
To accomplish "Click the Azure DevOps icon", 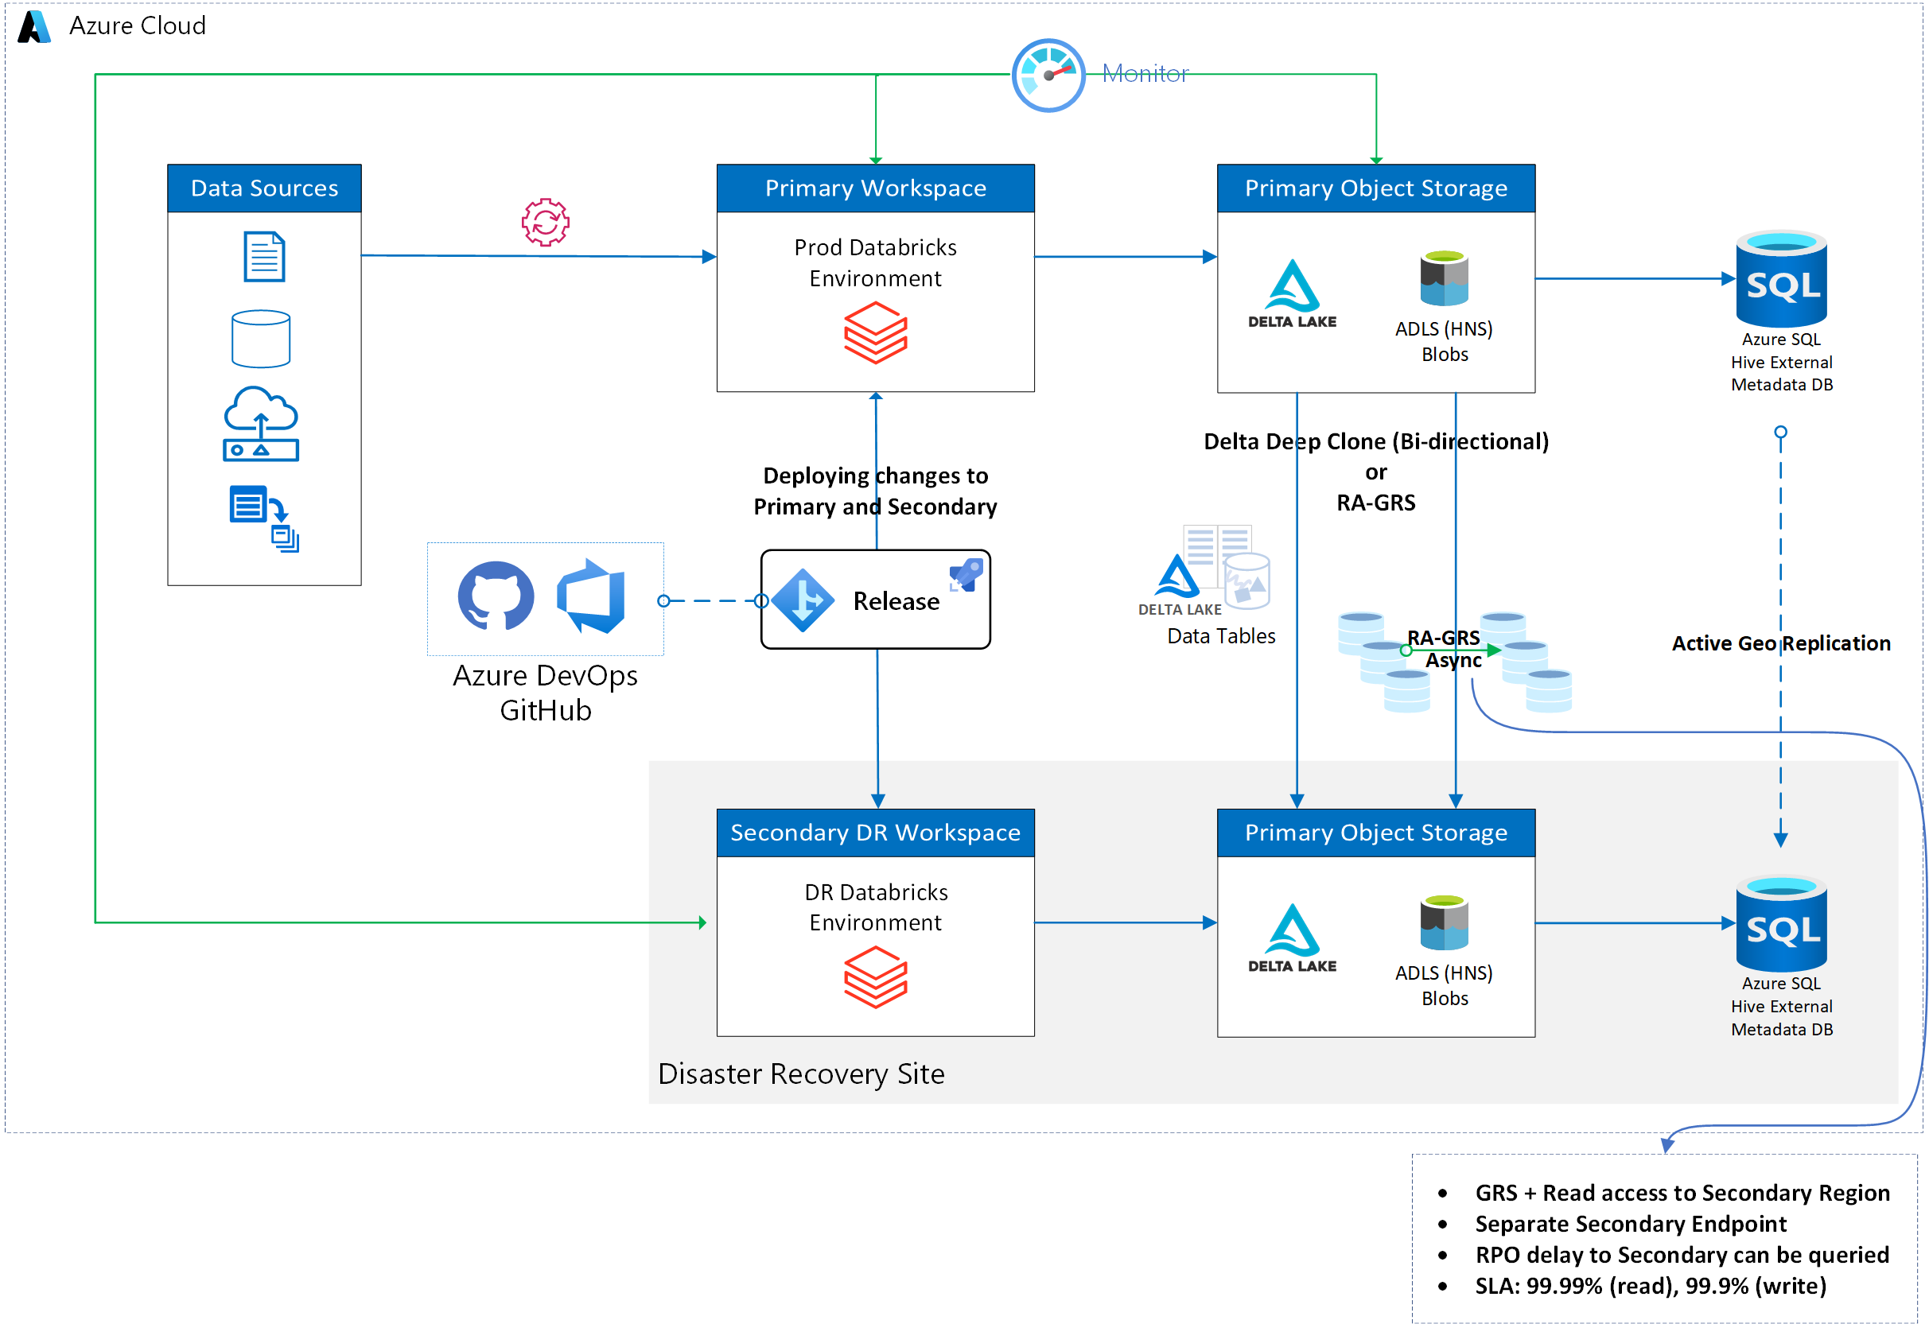I will coord(592,596).
